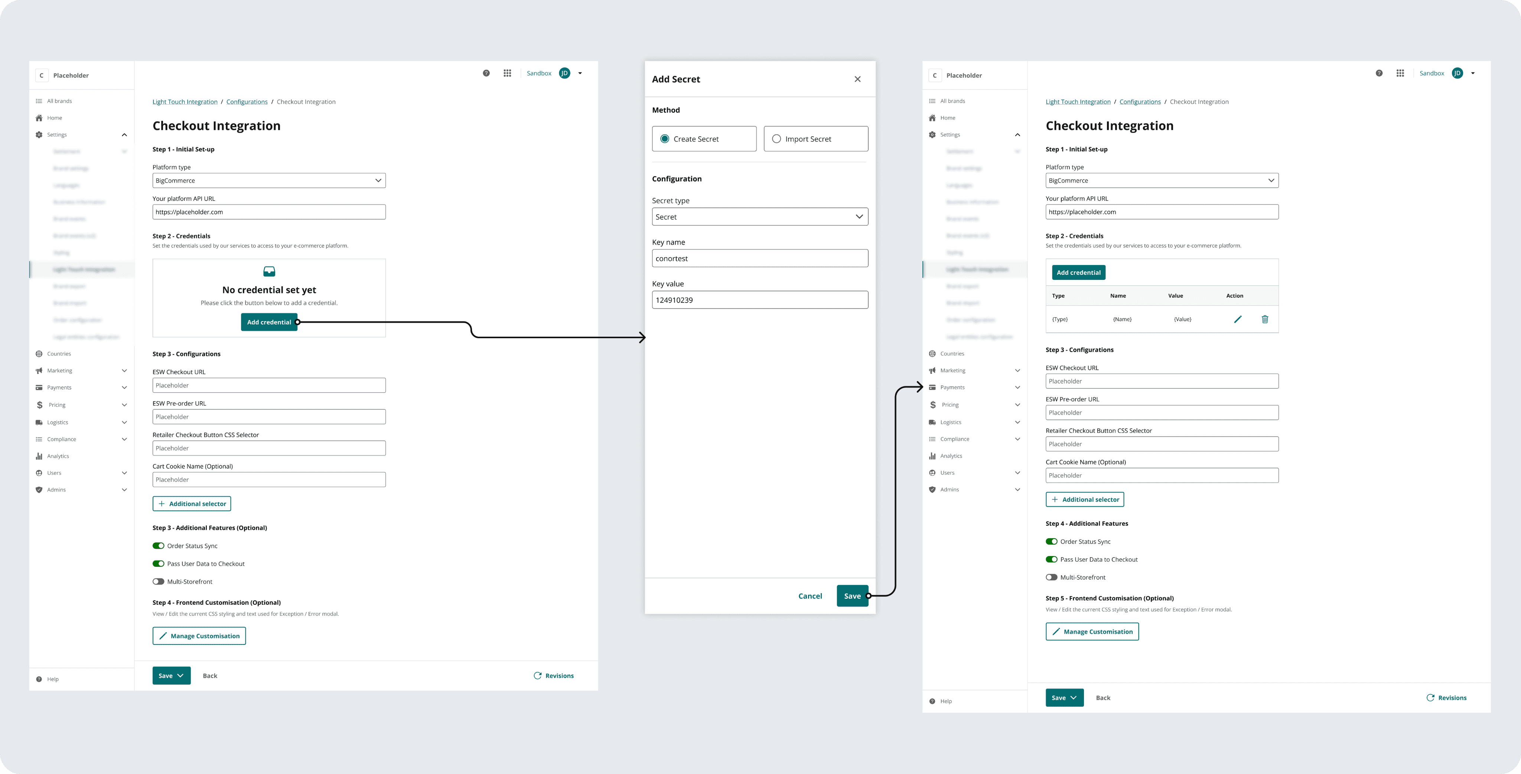Expand Logistics chevron in right sidebar
Screen dimensions: 1521x774
pyautogui.click(x=1017, y=422)
